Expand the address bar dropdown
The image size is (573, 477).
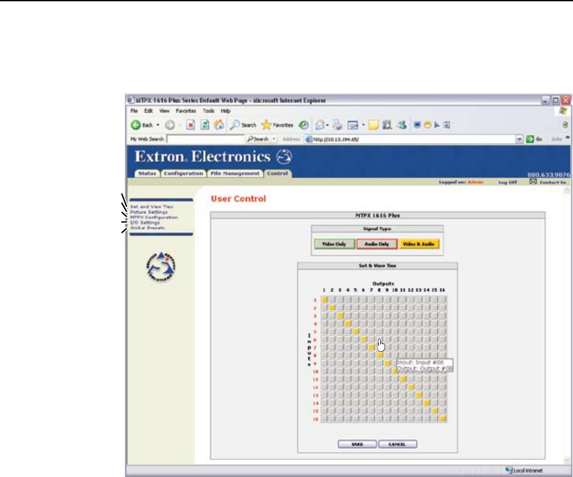tap(520, 139)
